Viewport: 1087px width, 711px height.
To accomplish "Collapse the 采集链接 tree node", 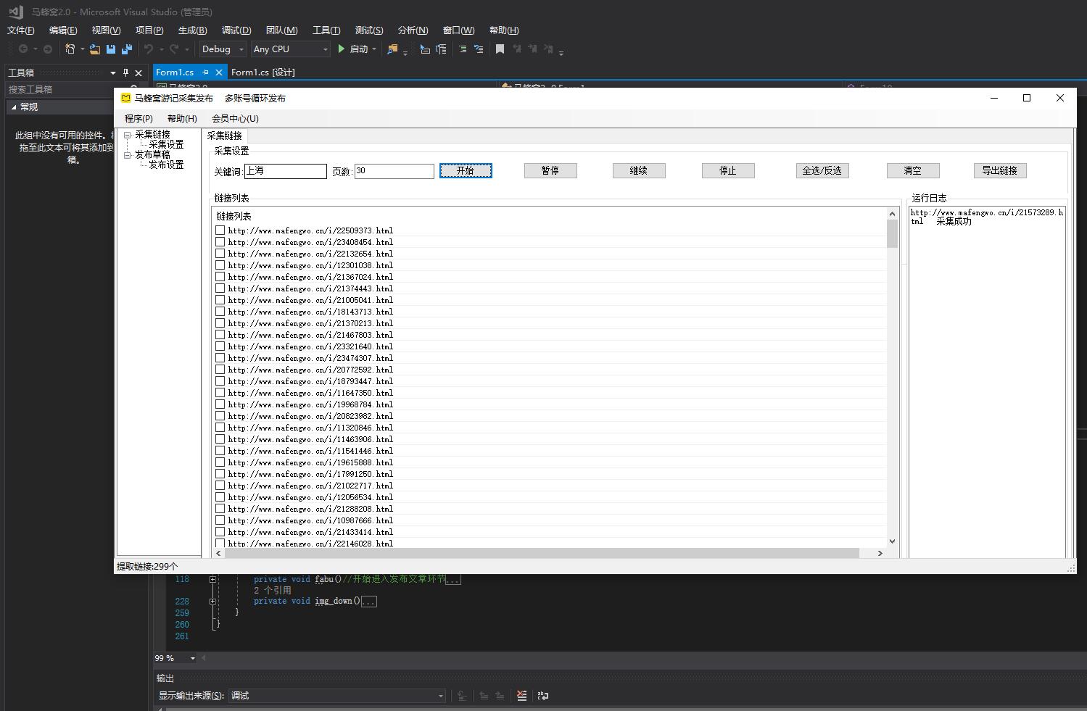I will tap(128, 135).
